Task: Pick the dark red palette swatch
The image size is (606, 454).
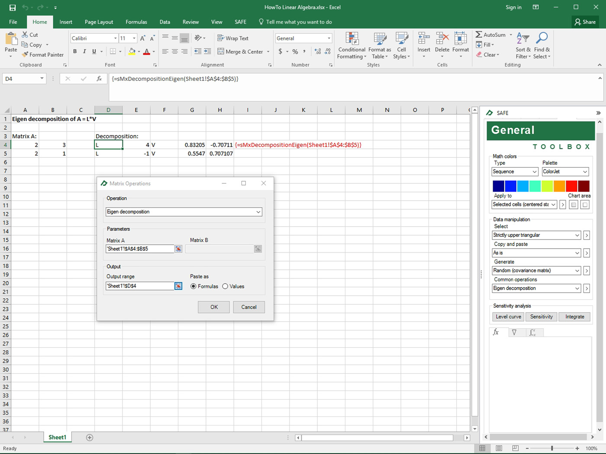Action: pos(583,186)
